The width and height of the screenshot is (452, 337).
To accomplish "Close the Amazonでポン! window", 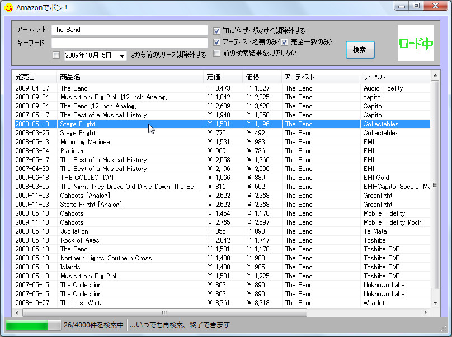I will pyautogui.click(x=435, y=6).
